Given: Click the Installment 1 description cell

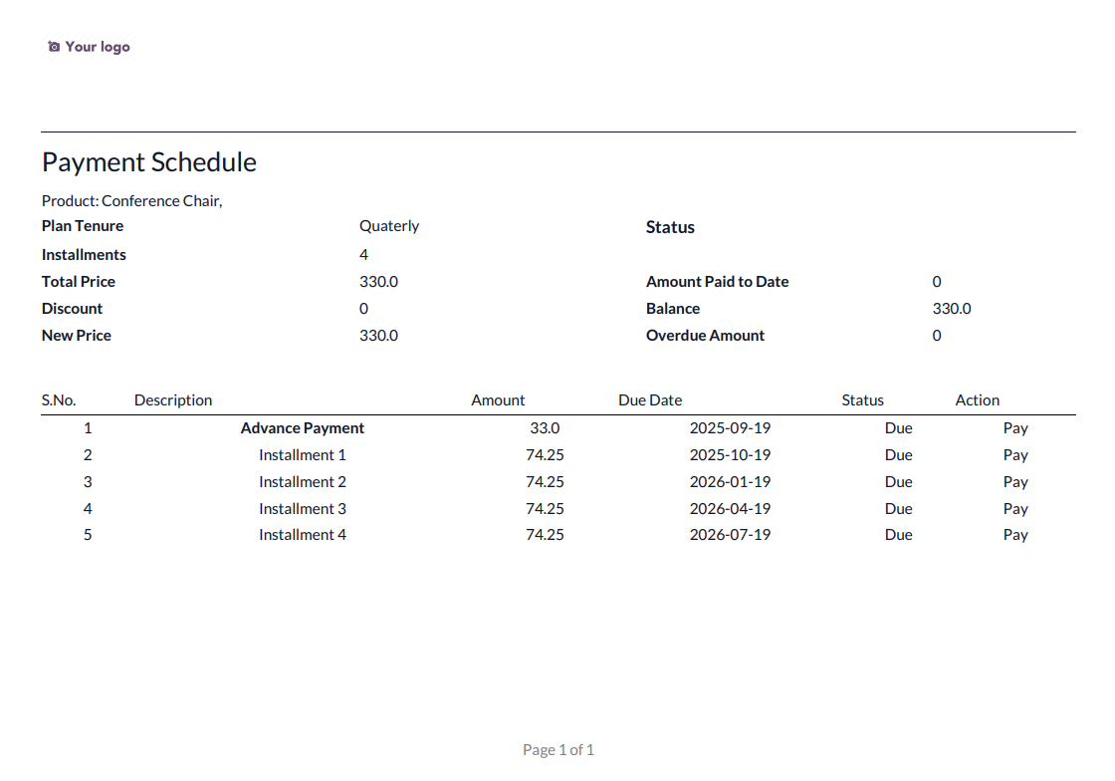Looking at the screenshot, I should pyautogui.click(x=303, y=455).
